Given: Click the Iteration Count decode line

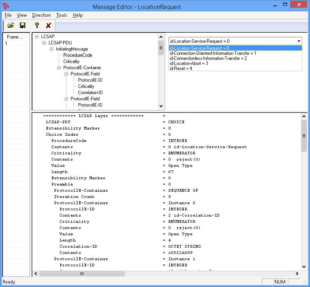Looking at the screenshot, I should [x=113, y=197].
